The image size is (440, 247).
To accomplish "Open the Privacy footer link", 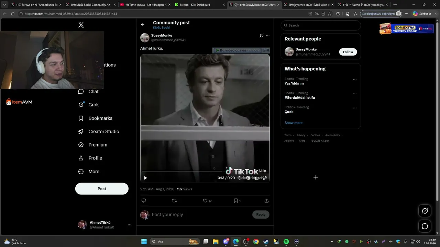I will (301, 135).
